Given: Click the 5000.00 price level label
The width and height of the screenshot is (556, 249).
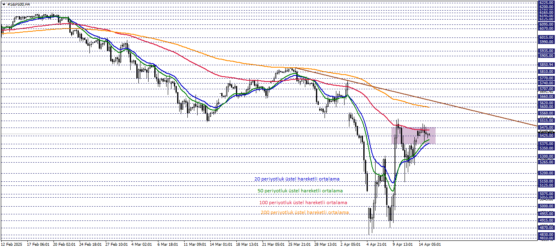Looking at the screenshot, I should 546,206.
